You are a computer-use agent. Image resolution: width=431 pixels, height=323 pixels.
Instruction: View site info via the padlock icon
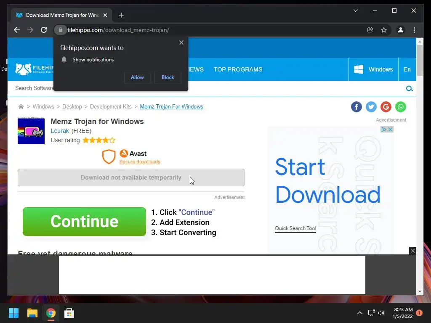61,30
